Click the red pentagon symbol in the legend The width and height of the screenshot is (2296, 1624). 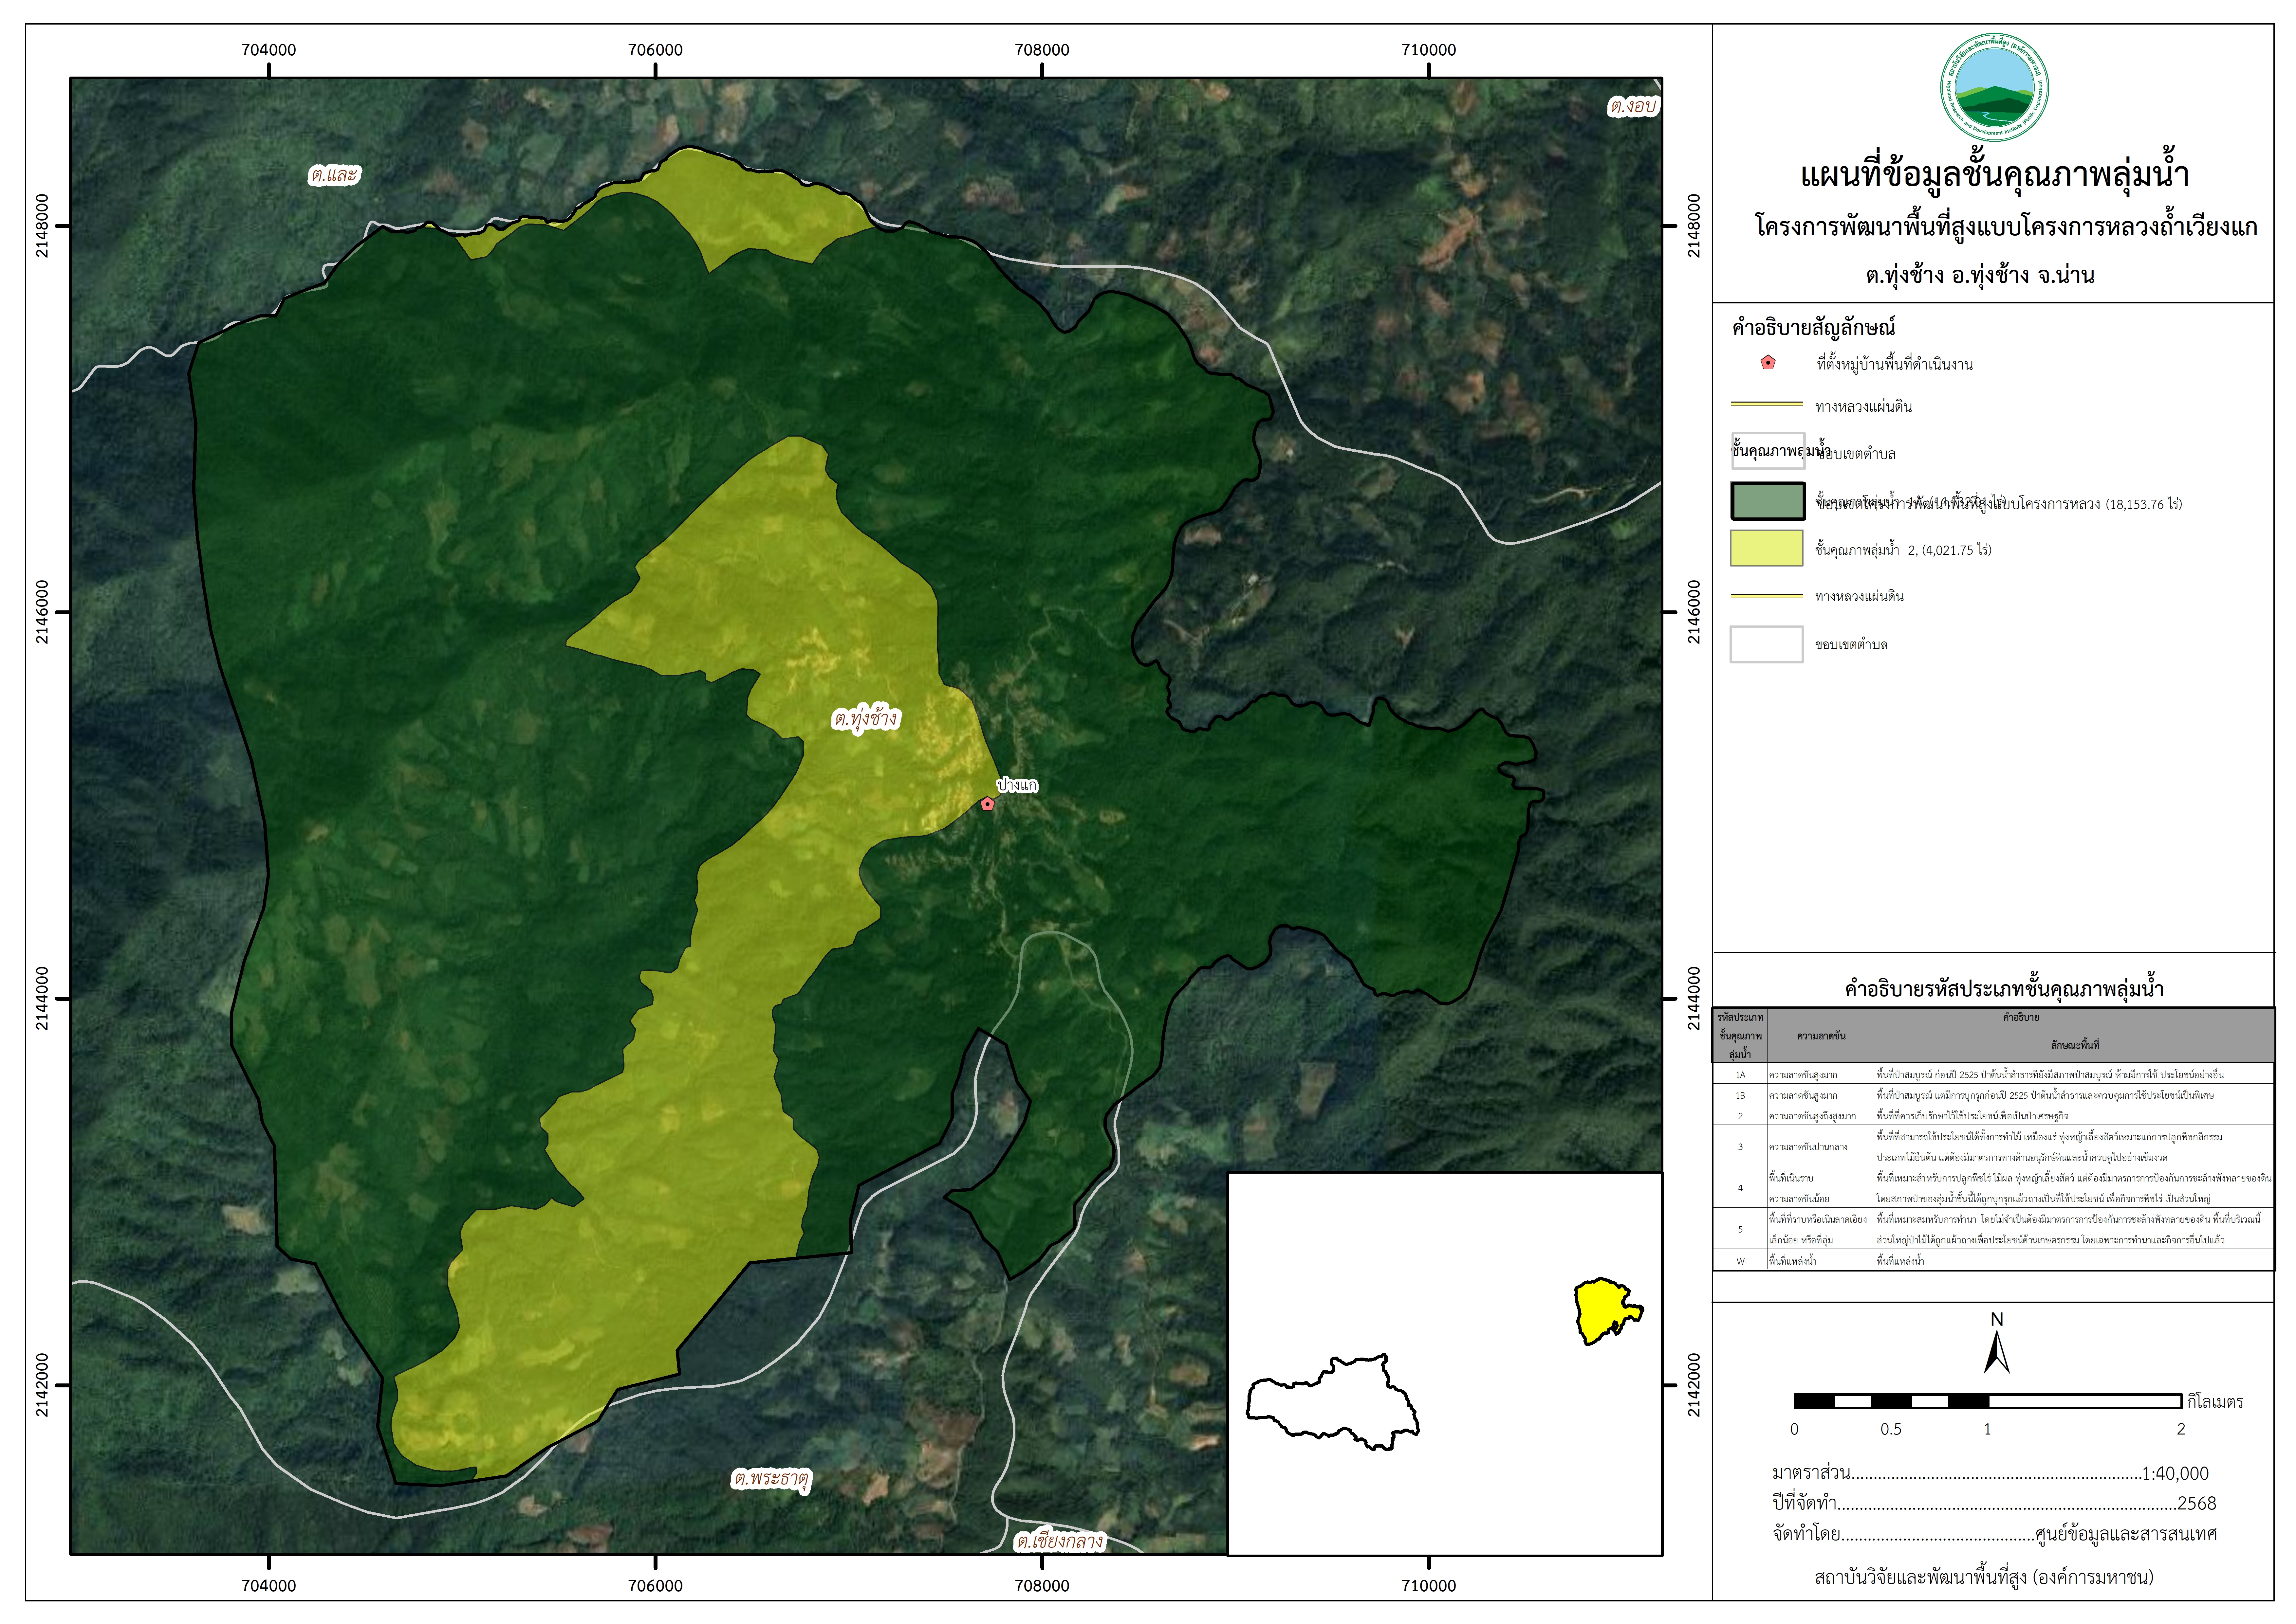(x=1768, y=363)
